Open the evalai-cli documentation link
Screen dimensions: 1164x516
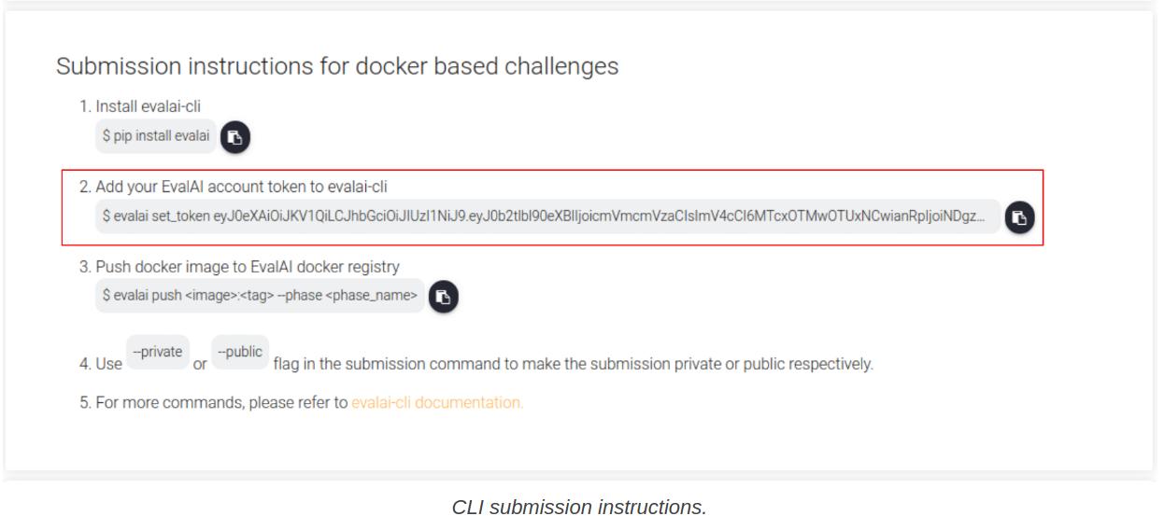[437, 404]
